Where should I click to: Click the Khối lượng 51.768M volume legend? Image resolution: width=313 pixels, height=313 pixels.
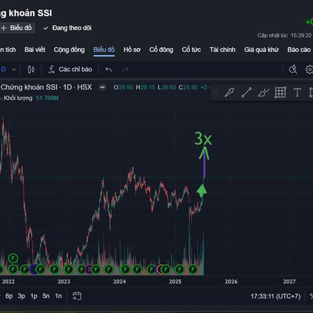pyautogui.click(x=31, y=98)
